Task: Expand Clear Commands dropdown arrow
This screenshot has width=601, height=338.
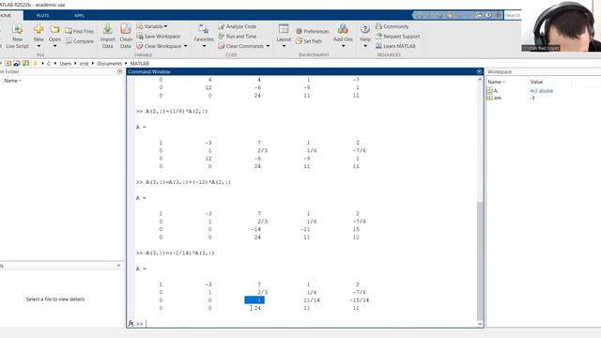Action: click(268, 46)
